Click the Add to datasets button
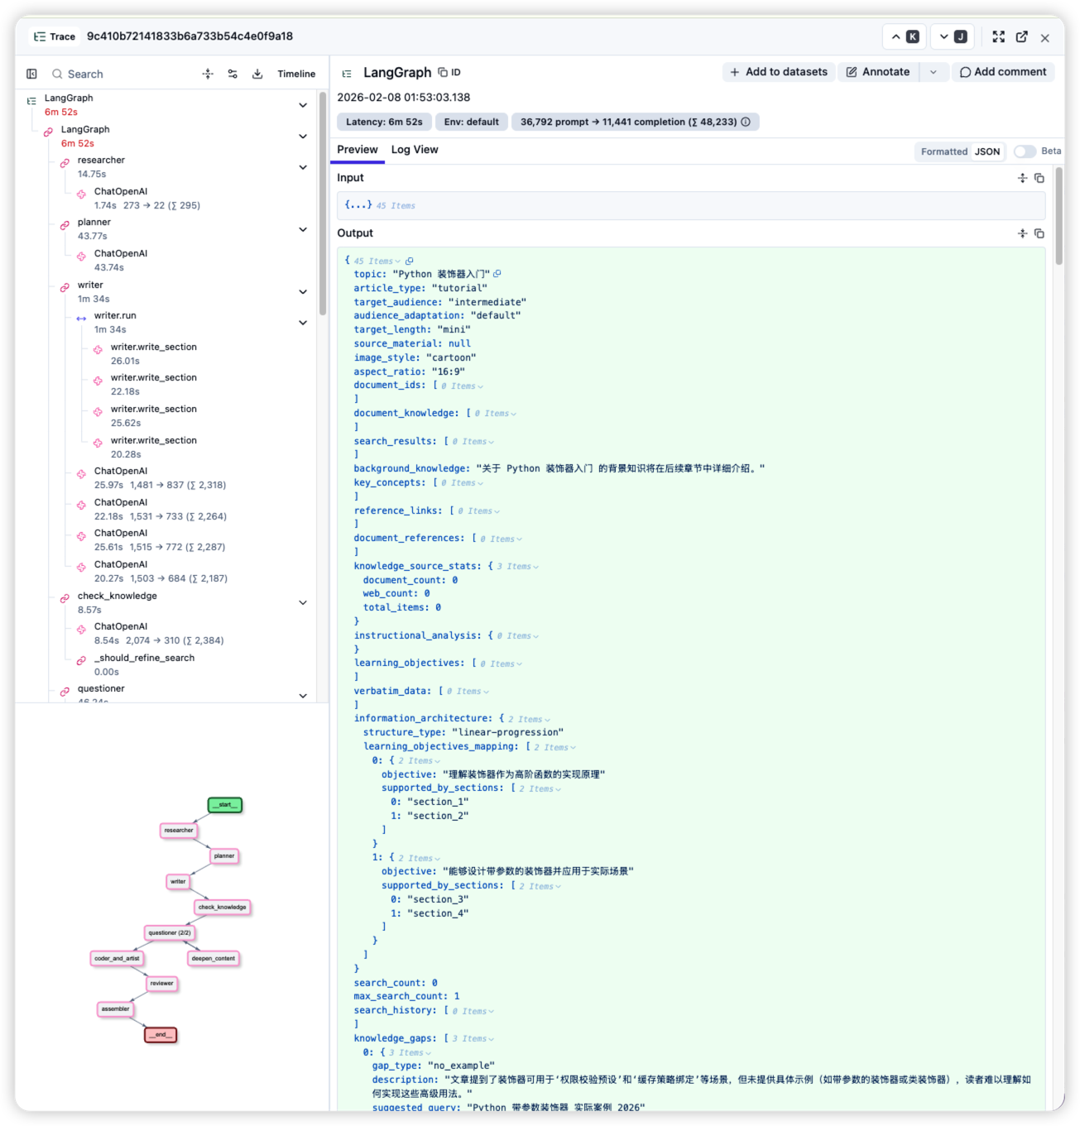Viewport: 1080px width, 1126px height. 779,72
